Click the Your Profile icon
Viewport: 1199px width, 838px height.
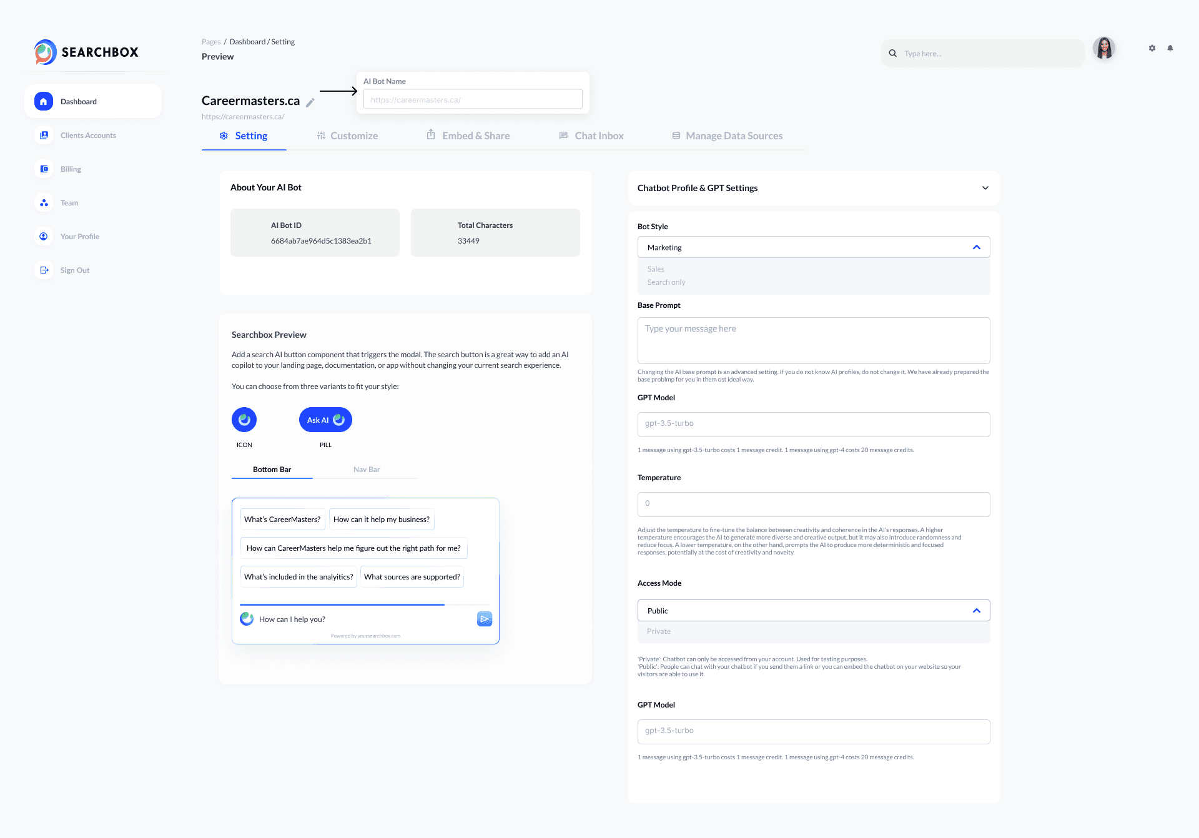[44, 236]
